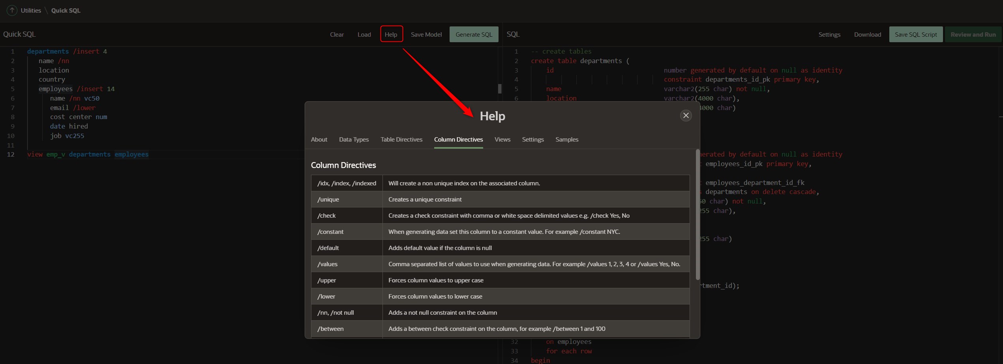Switch to the About tab
This screenshot has width=1003, height=364.
point(319,140)
